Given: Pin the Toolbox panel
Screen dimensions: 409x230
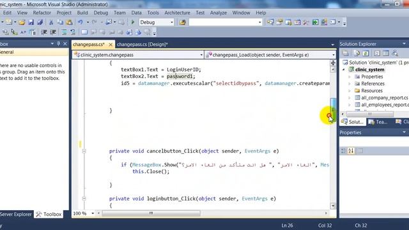Looking at the screenshot, I should (58, 44).
